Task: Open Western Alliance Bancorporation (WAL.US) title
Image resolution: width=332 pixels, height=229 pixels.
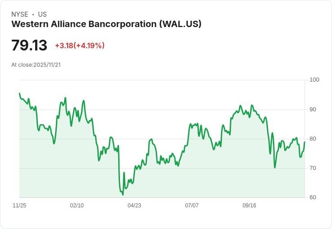Action: point(106,24)
